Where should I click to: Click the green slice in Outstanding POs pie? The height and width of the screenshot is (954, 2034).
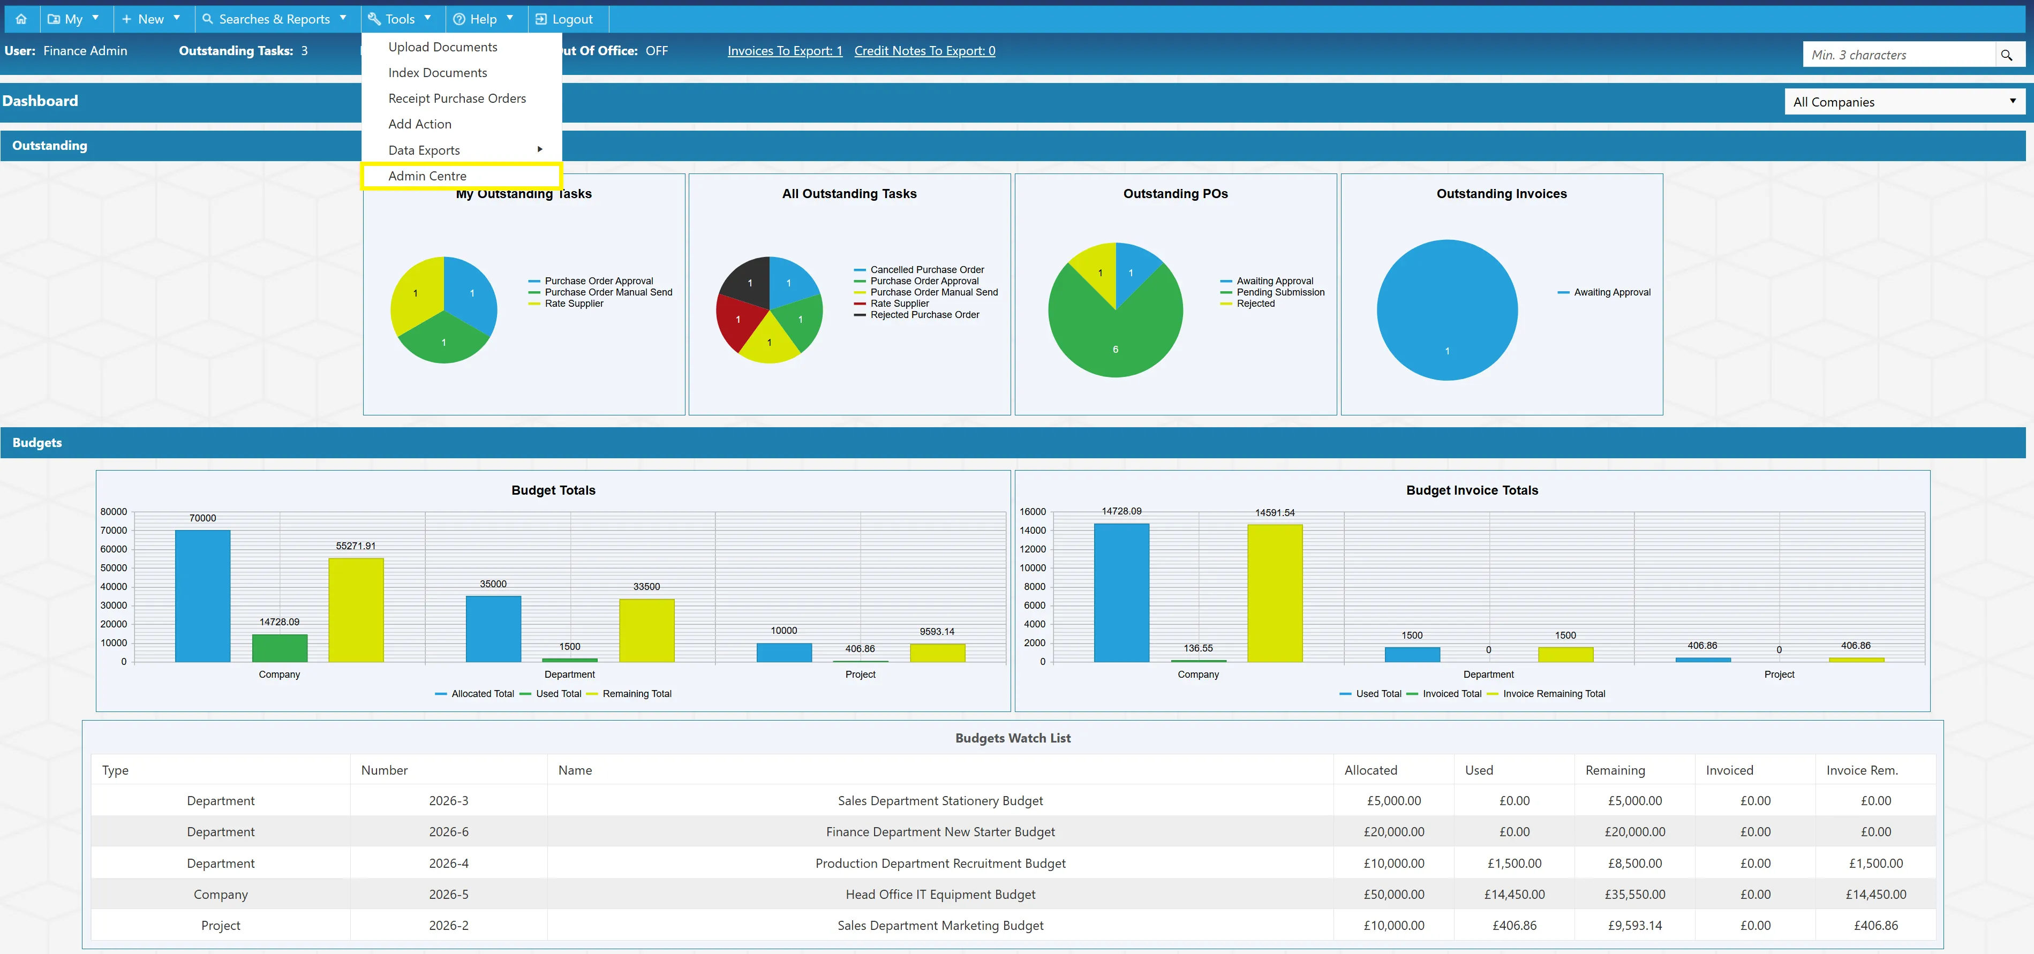click(1116, 339)
